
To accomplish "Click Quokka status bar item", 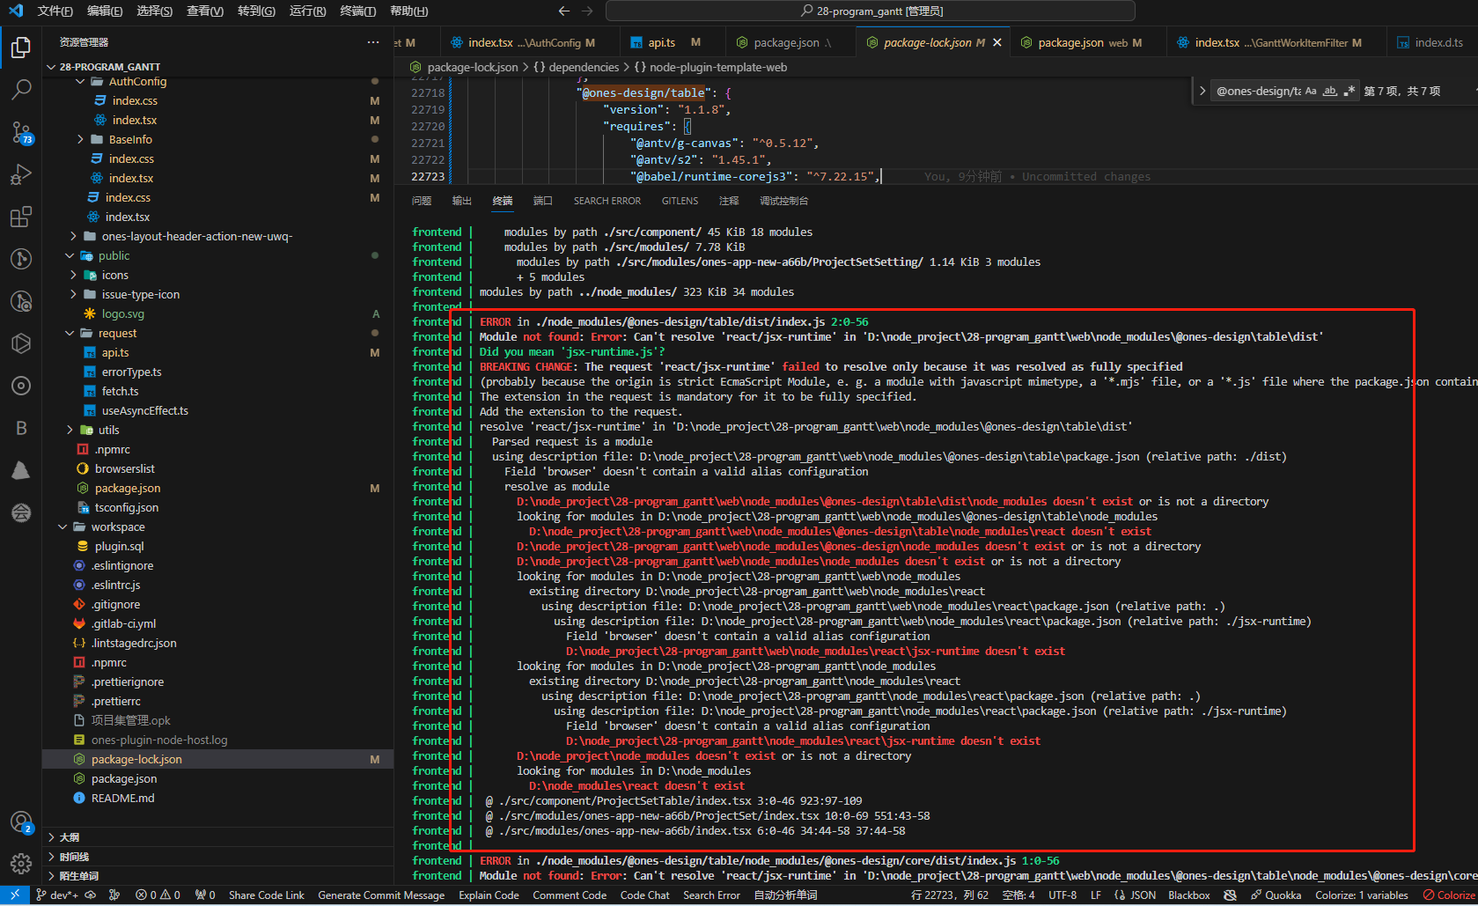I will pos(1276,895).
